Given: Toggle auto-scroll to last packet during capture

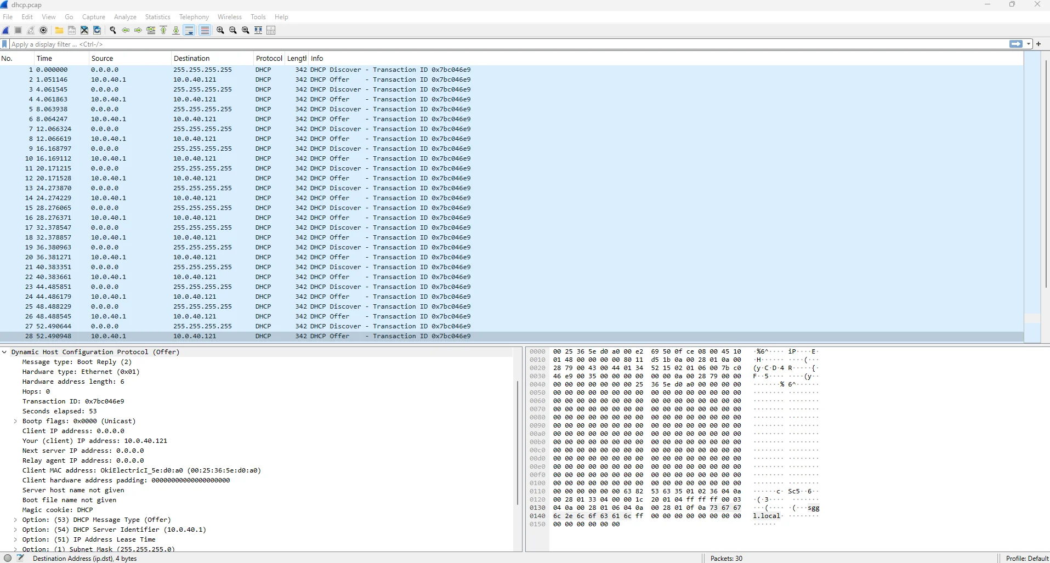Looking at the screenshot, I should (189, 30).
